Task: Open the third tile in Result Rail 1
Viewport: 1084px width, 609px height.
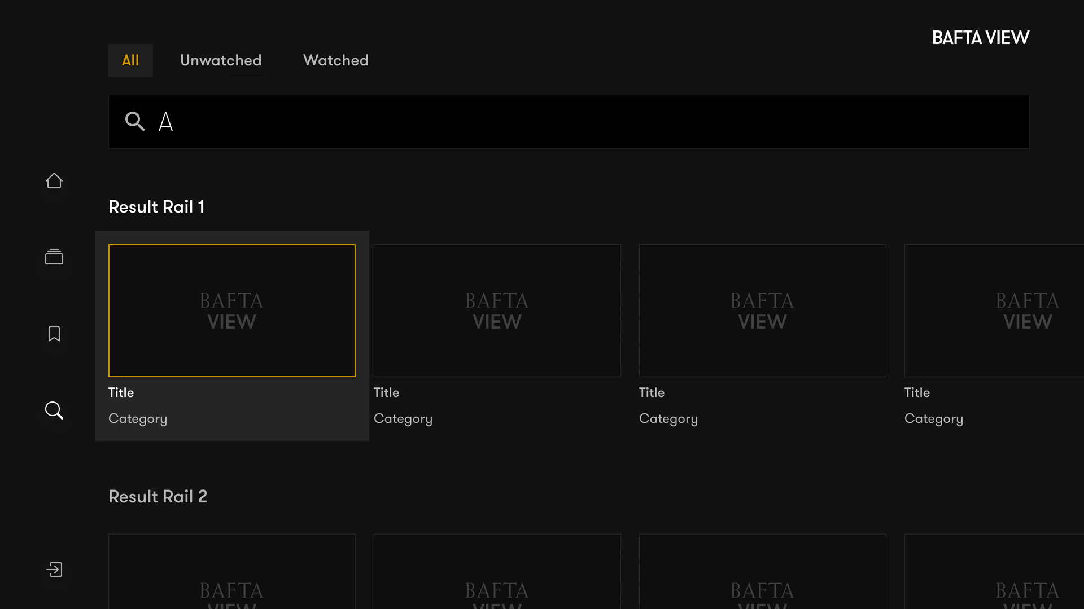Action: 762,311
